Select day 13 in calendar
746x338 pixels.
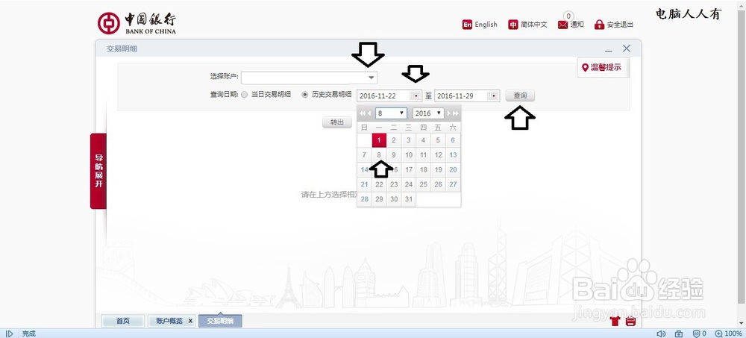coord(453,154)
